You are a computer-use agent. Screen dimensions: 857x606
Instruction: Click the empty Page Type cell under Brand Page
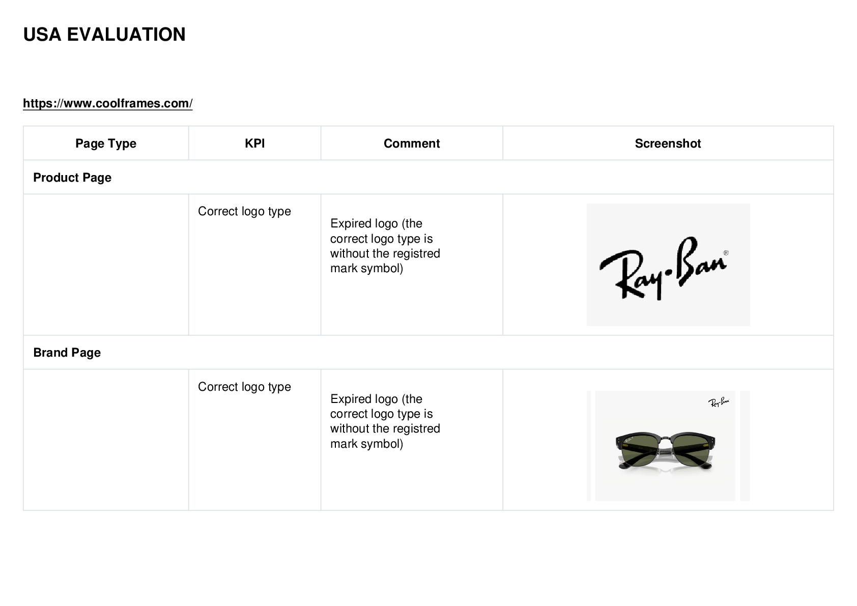tap(106, 440)
